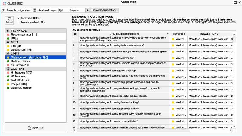Click the table's scroll down arrow
This screenshot has width=242, height=136.
click(234, 127)
